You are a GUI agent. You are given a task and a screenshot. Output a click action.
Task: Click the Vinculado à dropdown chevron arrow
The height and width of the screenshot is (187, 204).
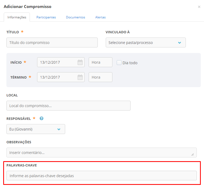pyautogui.click(x=179, y=43)
